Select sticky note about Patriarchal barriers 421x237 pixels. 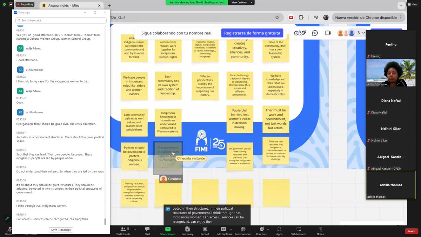pos(240,119)
